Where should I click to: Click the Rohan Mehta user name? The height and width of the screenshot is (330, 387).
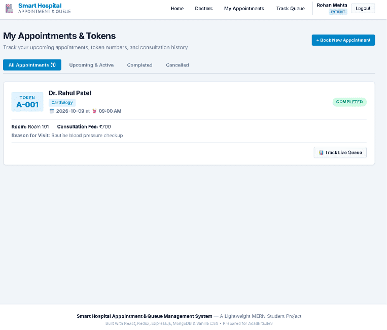(x=332, y=5)
